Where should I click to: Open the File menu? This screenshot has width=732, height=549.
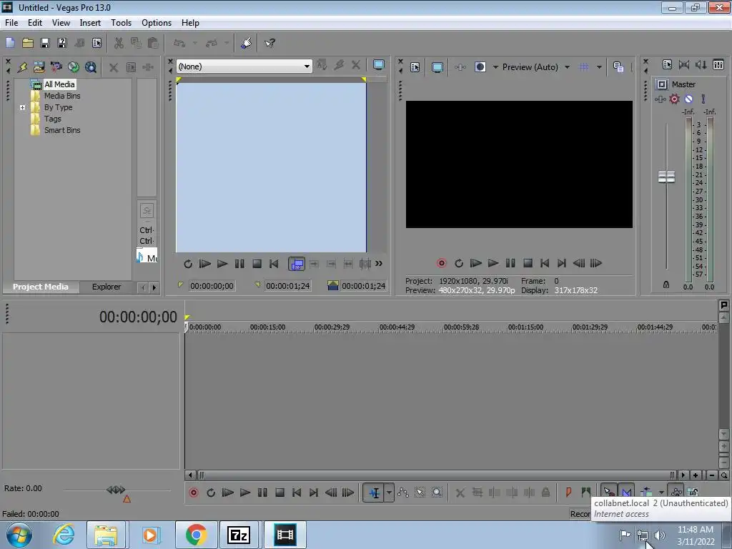(11, 22)
